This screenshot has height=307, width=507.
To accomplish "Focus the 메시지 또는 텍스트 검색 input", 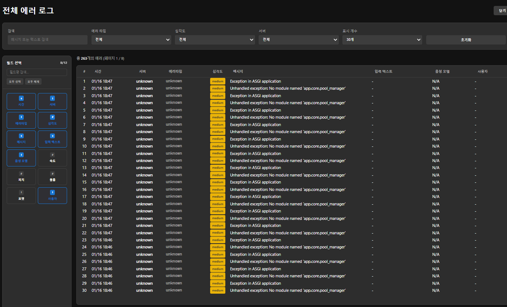I will coord(47,40).
